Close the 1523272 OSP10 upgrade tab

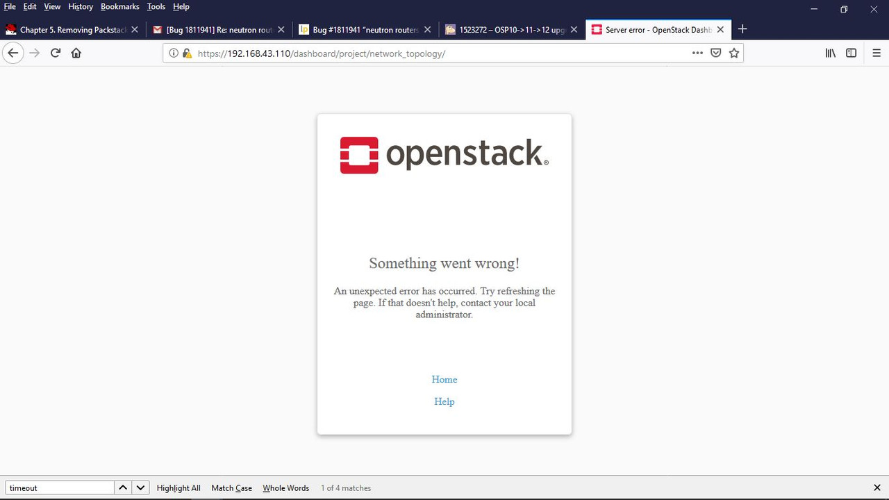click(574, 30)
